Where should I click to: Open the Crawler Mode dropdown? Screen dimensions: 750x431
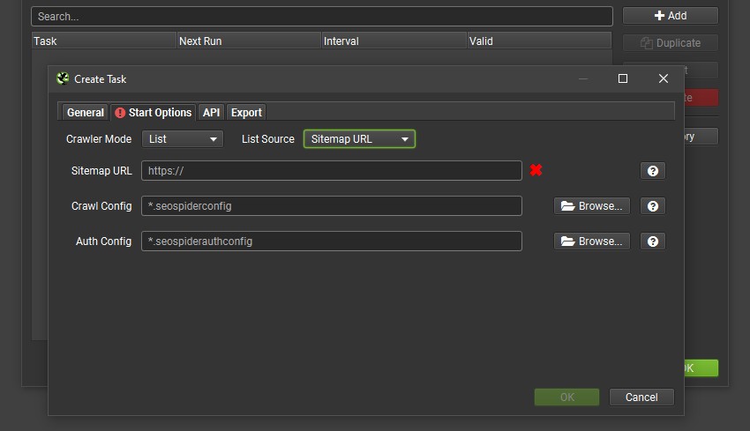click(x=183, y=139)
